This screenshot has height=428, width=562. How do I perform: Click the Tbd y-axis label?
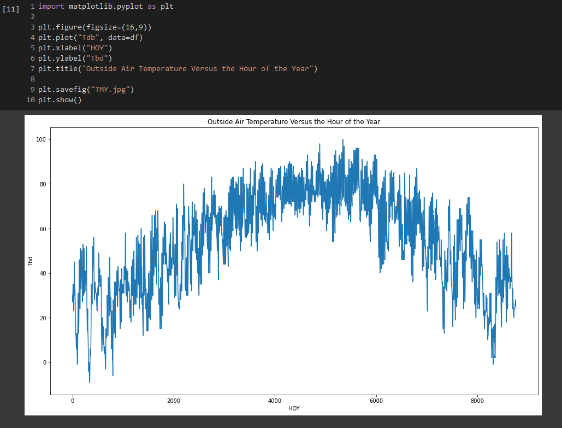31,260
